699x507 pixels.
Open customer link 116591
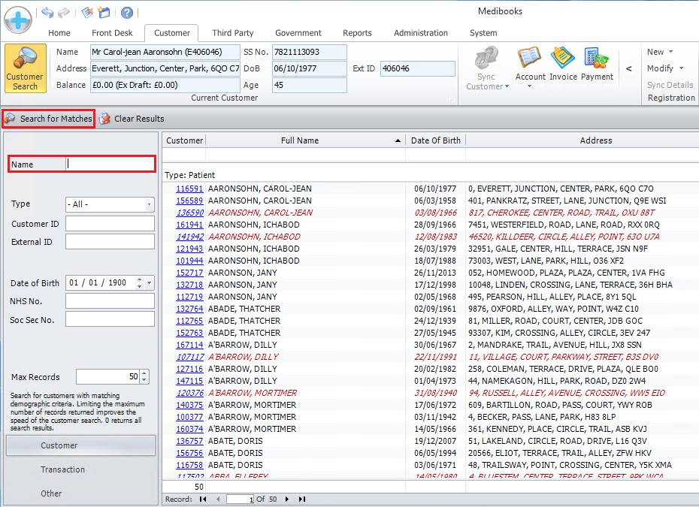click(x=189, y=189)
